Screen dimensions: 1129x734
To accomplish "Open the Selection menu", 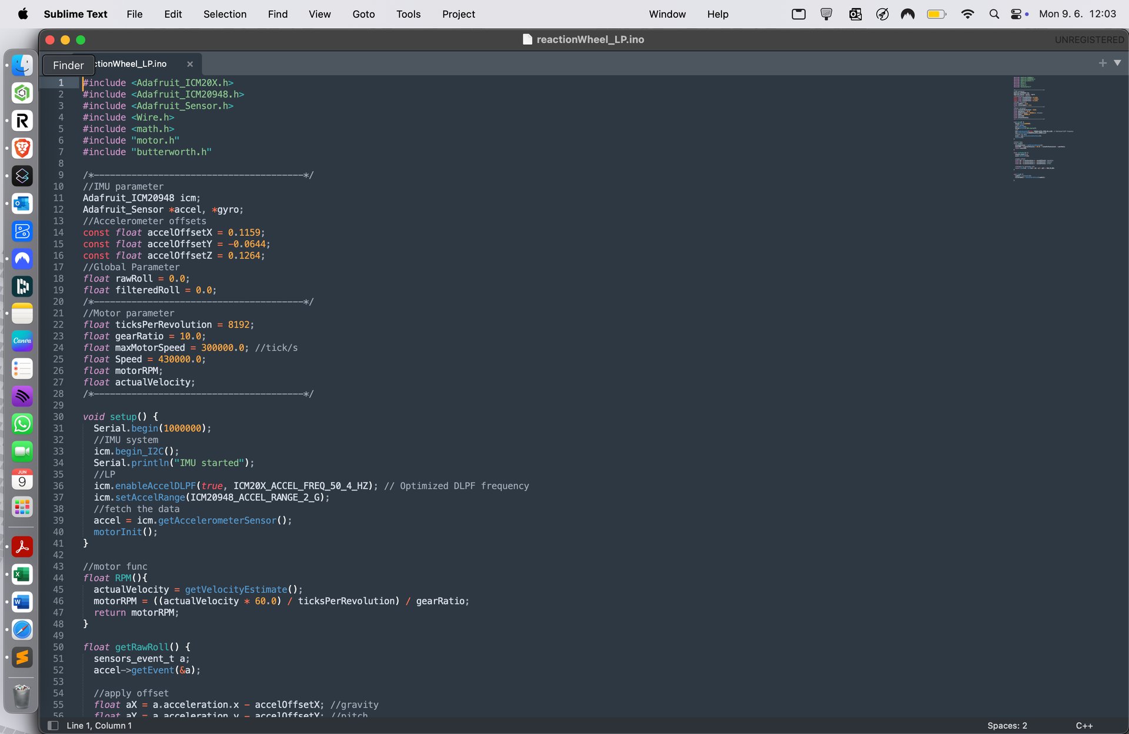I will [225, 14].
